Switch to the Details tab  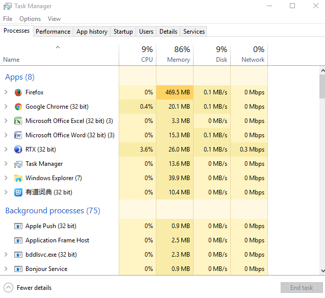click(168, 32)
